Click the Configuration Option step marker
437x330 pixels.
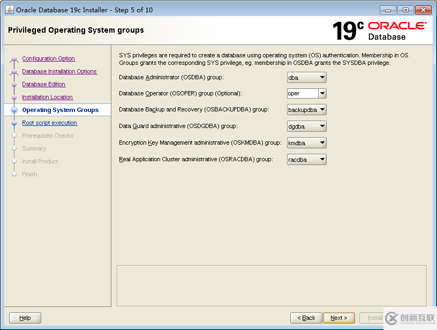click(x=14, y=59)
